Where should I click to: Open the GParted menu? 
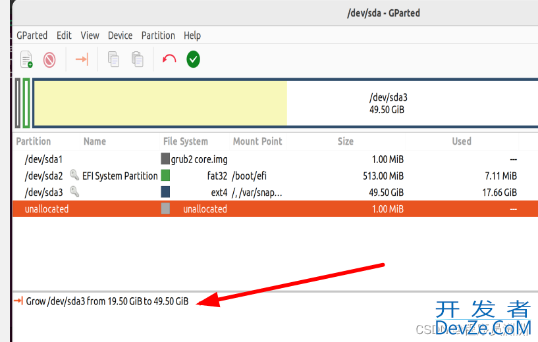click(32, 36)
